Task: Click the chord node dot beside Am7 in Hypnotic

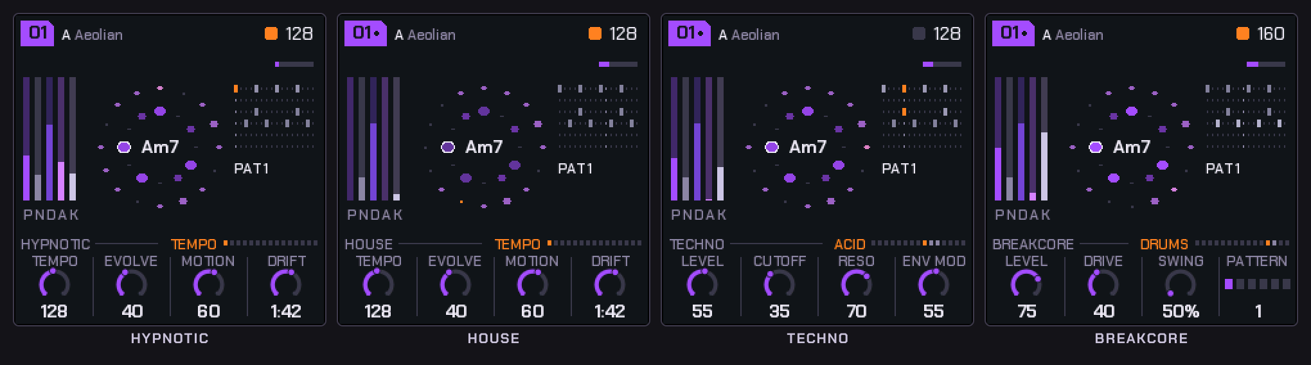Action: click(124, 147)
